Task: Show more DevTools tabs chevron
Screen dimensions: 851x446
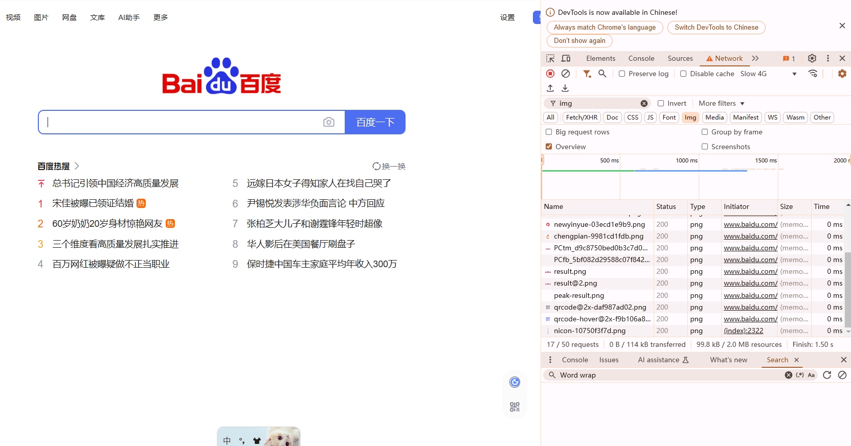Action: (755, 58)
